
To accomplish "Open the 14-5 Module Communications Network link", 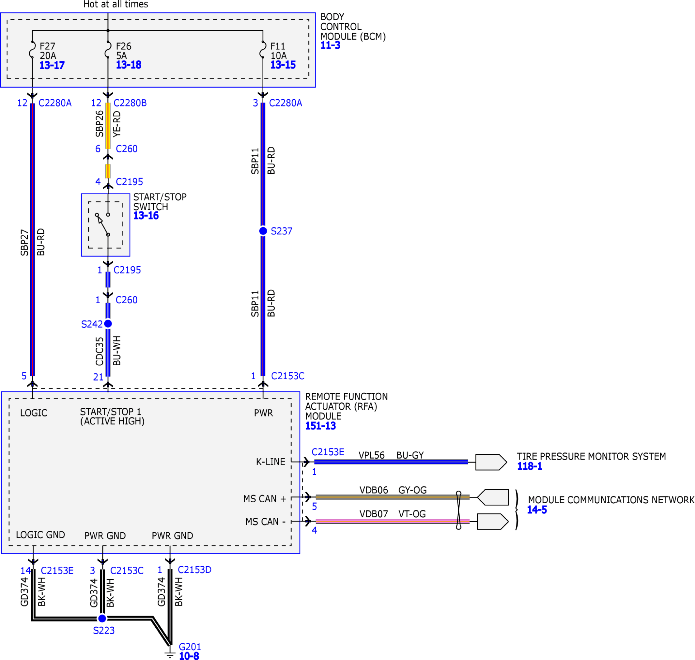I will [537, 510].
